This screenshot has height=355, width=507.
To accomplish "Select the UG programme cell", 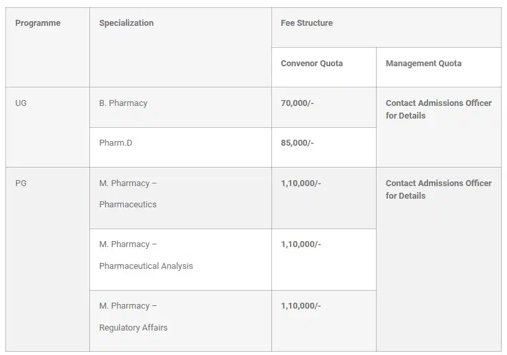I will [x=21, y=103].
